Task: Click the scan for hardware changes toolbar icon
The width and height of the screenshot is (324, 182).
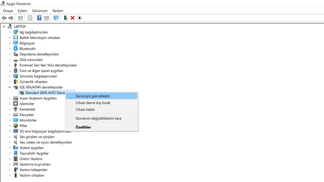Action: tap(56, 18)
